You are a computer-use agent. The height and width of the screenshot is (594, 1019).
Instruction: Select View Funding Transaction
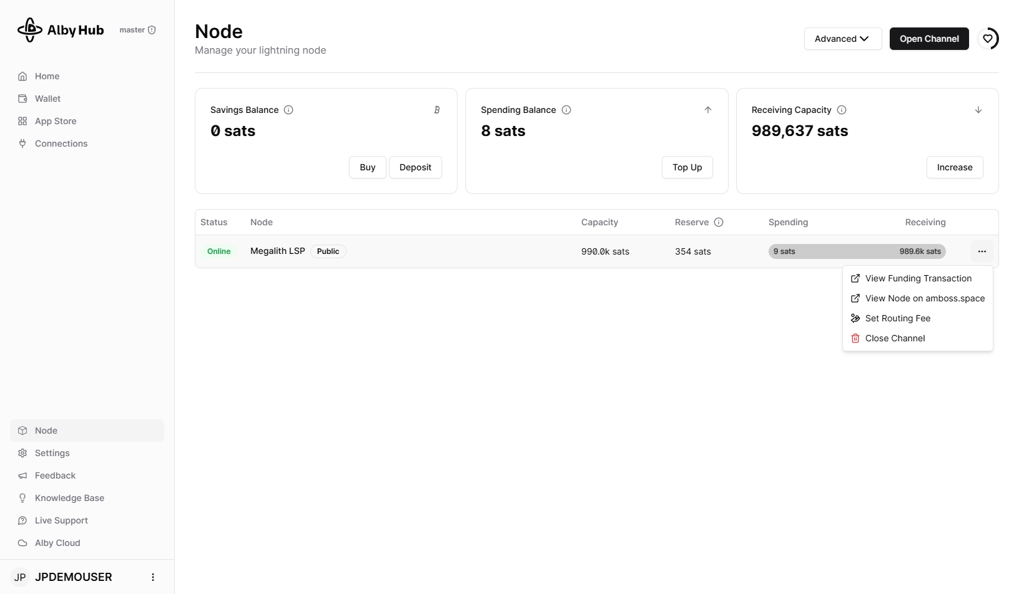point(918,278)
